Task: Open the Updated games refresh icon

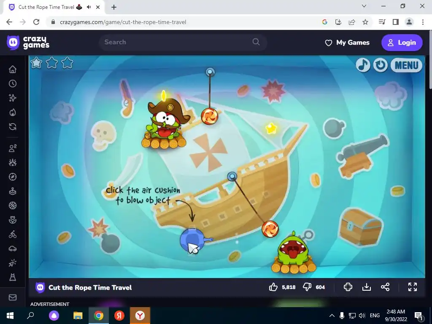Action: pyautogui.click(x=13, y=127)
